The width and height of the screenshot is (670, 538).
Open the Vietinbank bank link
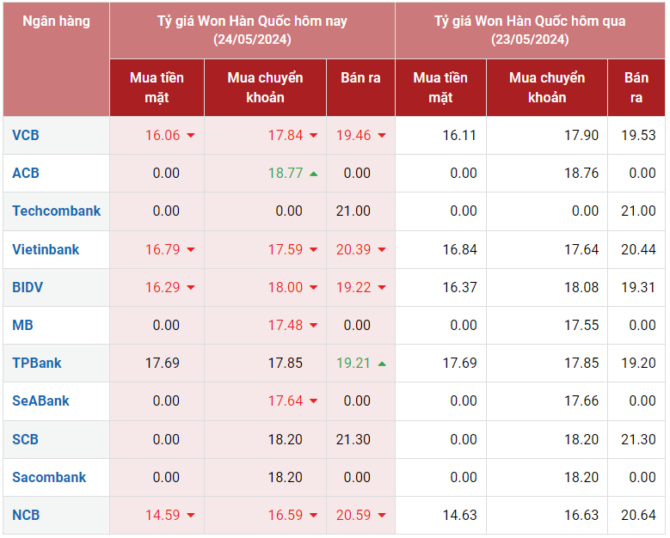46,249
